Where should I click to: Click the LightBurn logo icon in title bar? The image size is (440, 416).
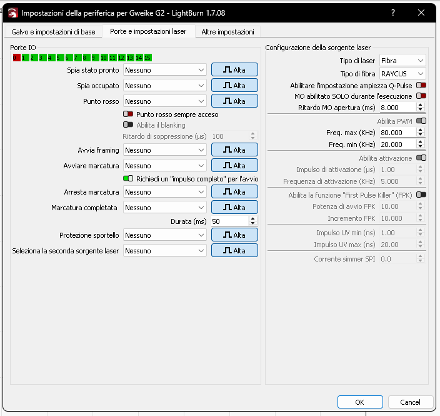tap(12, 13)
